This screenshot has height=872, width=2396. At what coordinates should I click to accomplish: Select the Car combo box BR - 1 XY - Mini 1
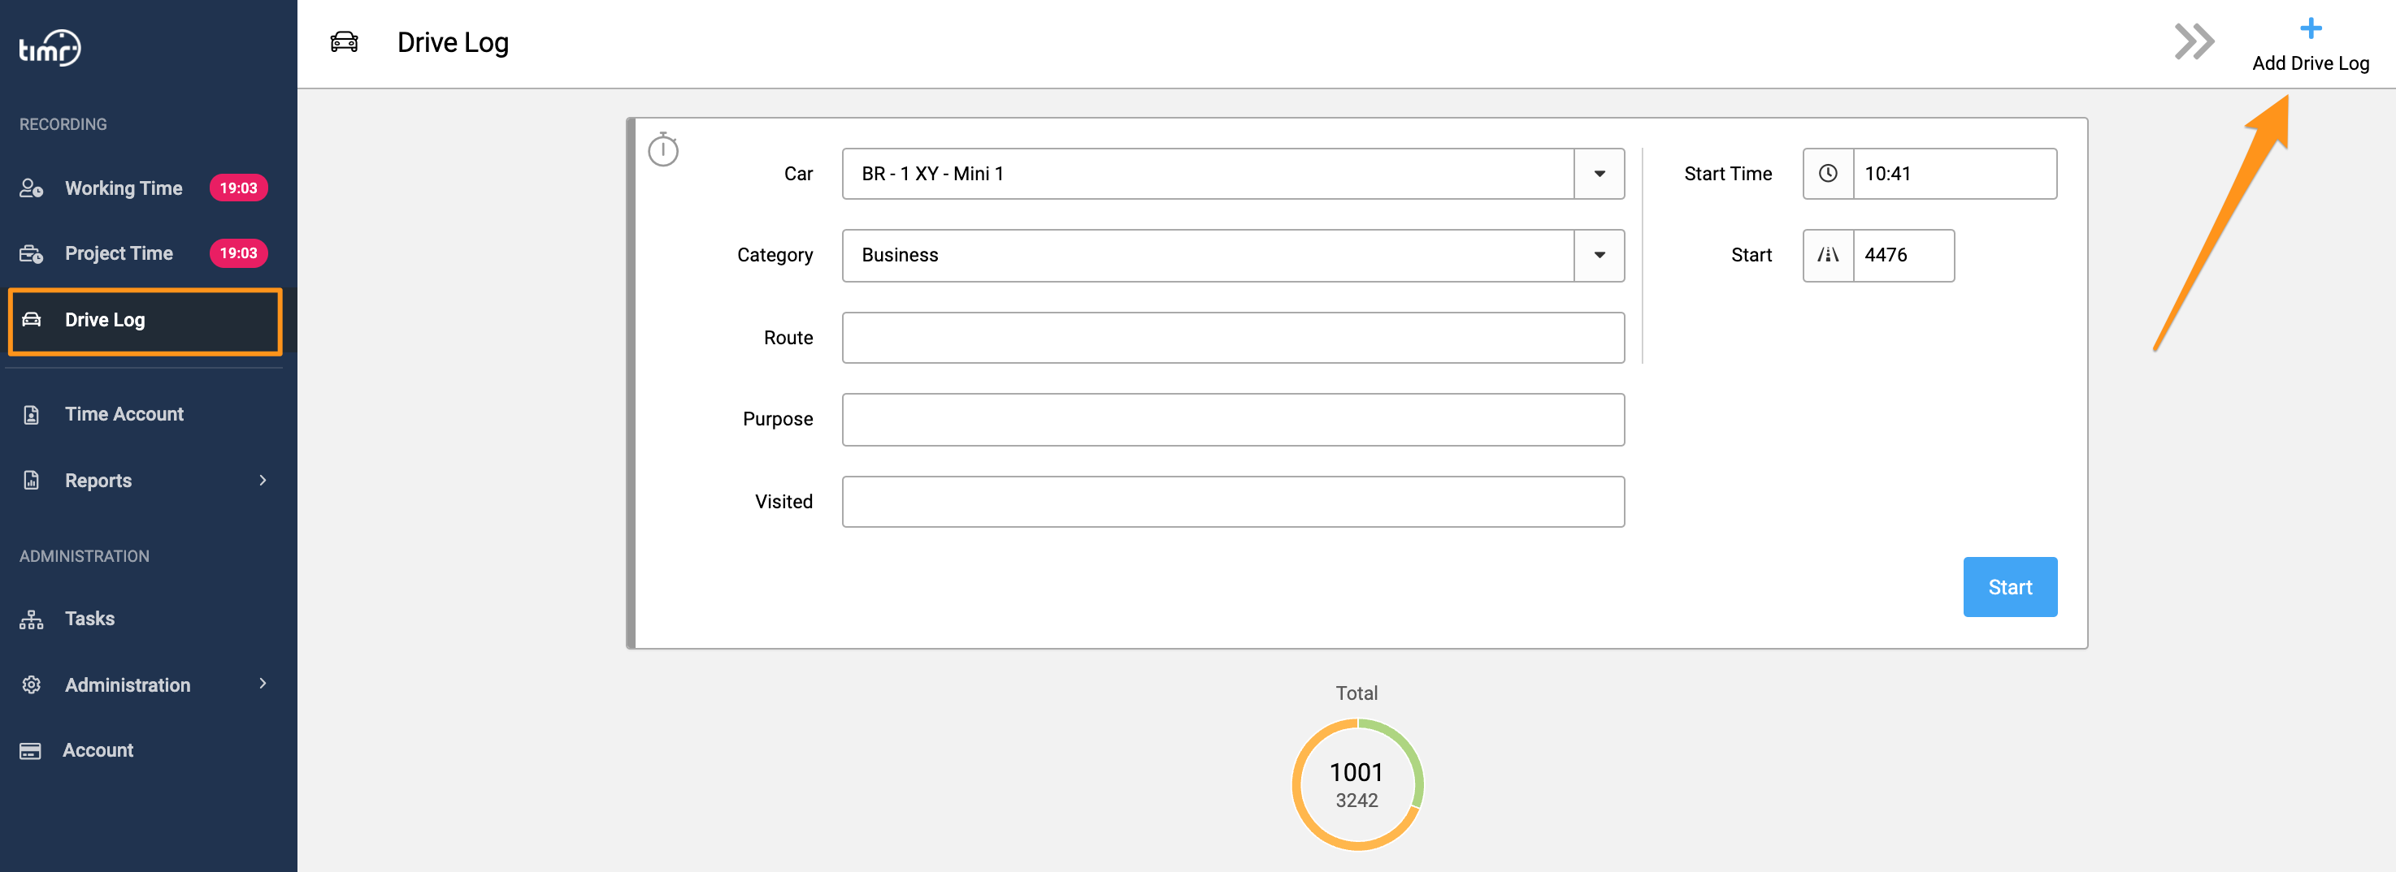(x=1232, y=174)
